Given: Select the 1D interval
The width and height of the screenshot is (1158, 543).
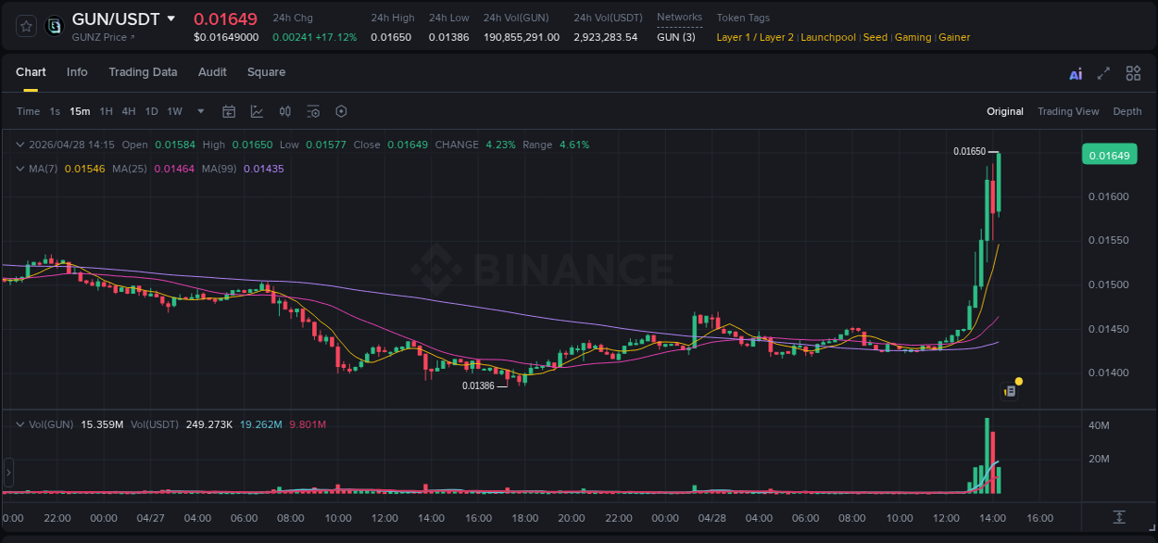Looking at the screenshot, I should coord(151,111).
